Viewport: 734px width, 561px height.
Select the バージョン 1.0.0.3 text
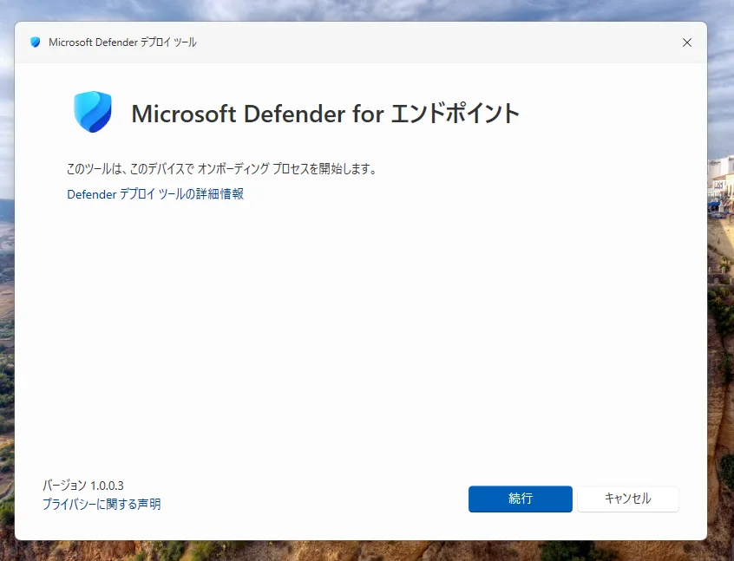pos(82,486)
